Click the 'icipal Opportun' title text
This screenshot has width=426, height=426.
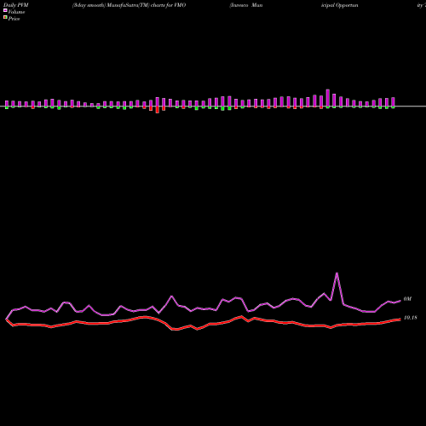[x=340, y=5]
